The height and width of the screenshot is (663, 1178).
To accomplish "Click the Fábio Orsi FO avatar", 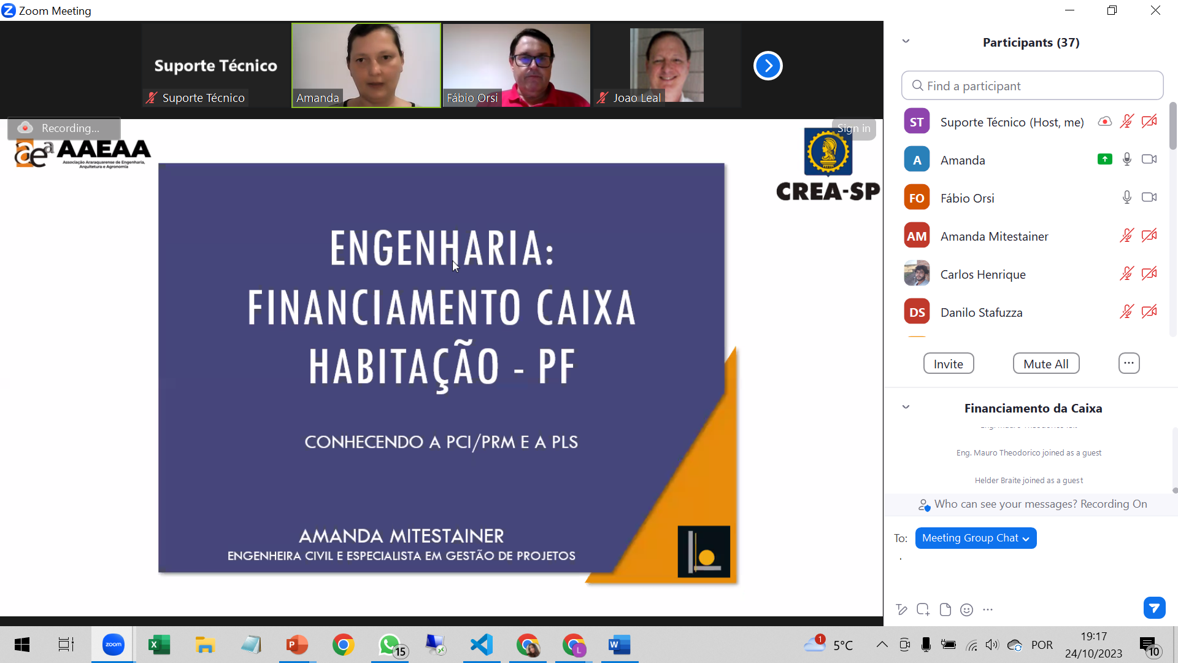I will (917, 198).
